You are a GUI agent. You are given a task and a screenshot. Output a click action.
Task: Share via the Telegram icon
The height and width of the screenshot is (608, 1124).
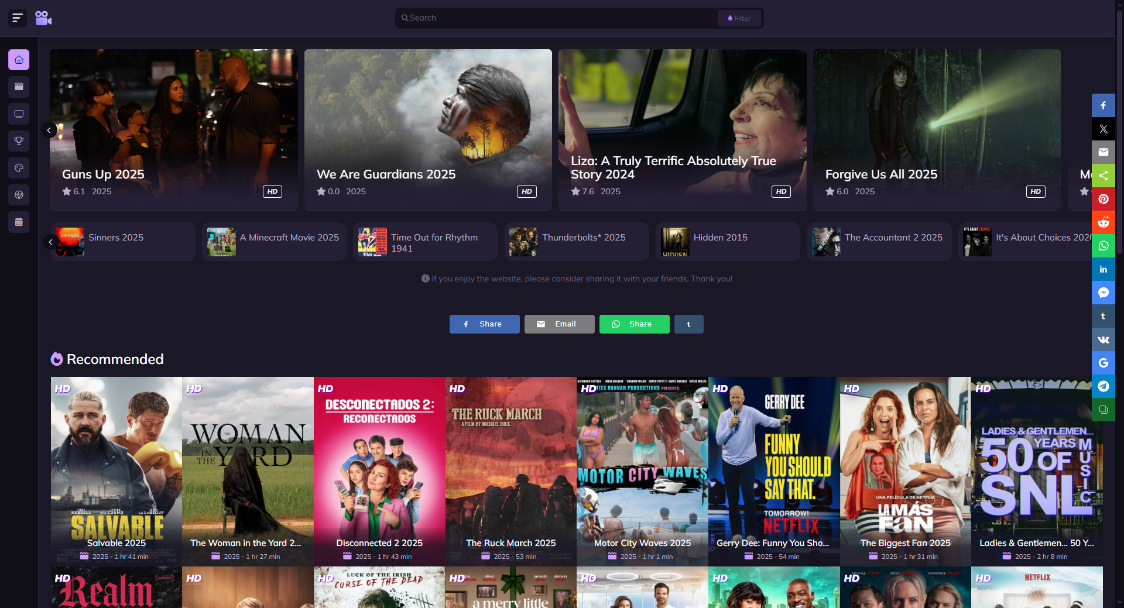(x=1104, y=386)
